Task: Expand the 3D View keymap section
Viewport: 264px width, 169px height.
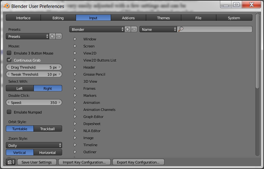Action: coord(75,81)
